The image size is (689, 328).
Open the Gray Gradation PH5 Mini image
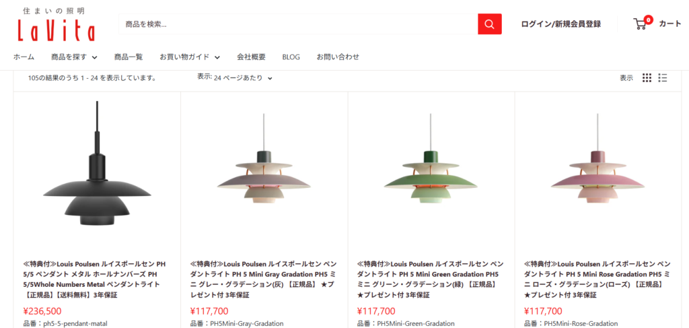click(x=264, y=158)
